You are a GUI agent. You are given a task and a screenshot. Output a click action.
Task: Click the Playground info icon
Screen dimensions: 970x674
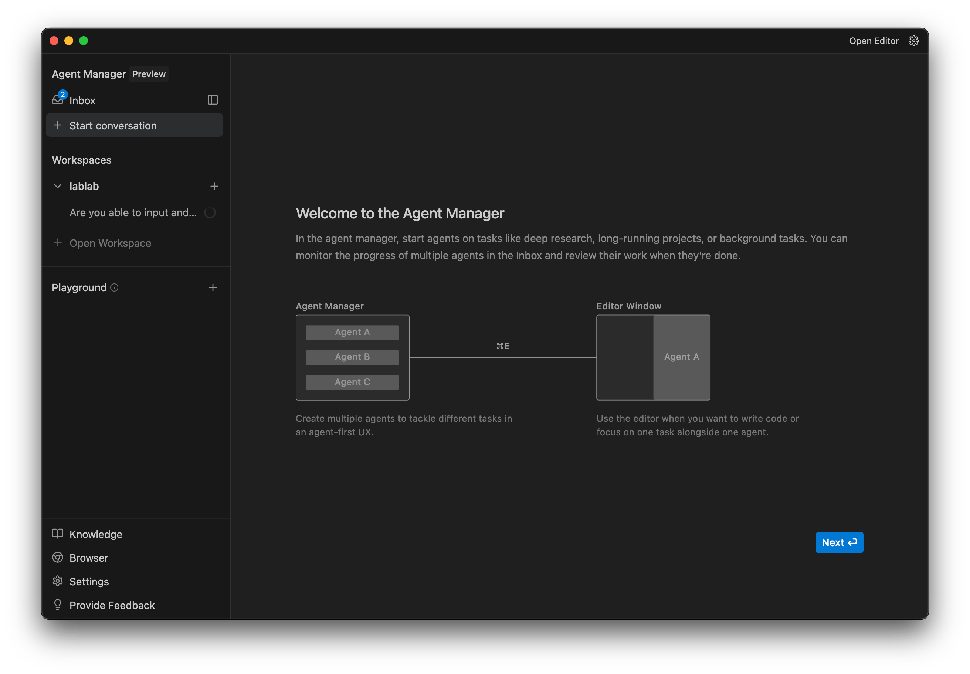point(114,287)
